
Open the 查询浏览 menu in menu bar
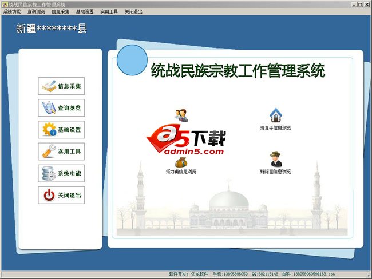36,11
